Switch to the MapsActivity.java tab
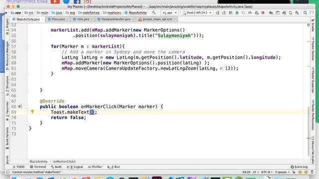 coord(28,19)
